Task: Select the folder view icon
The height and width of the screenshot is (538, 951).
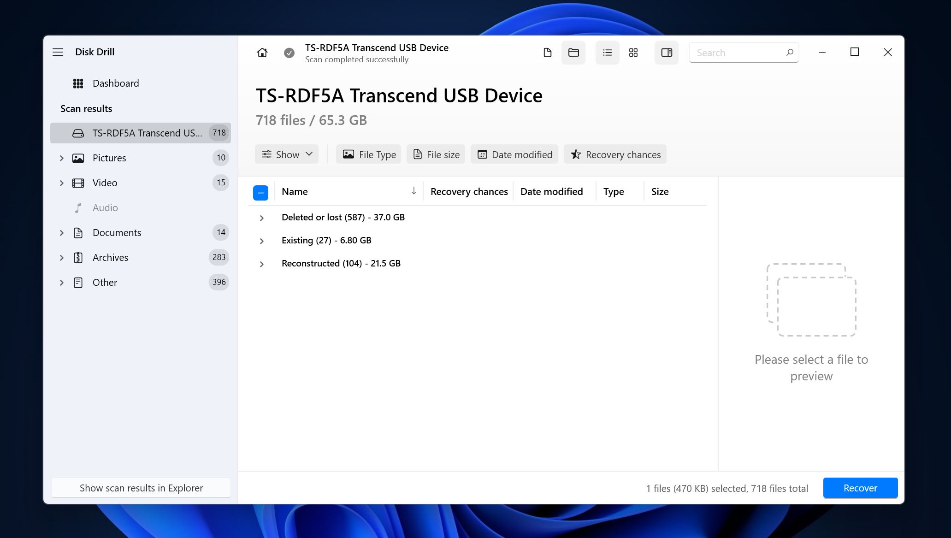Action: (573, 53)
